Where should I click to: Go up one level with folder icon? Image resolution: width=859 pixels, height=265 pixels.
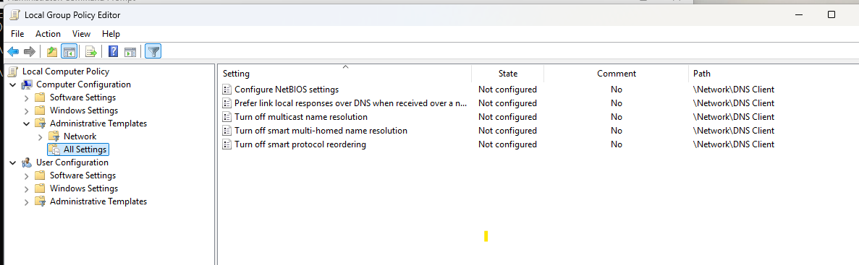[52, 52]
